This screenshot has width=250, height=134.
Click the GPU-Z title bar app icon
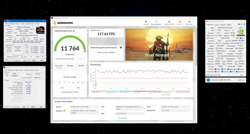pyautogui.click(x=207, y=21)
